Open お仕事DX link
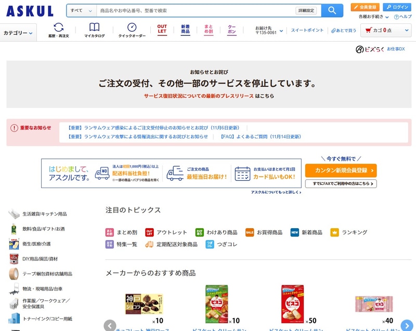This screenshot has width=416, height=331. pyautogui.click(x=396, y=49)
